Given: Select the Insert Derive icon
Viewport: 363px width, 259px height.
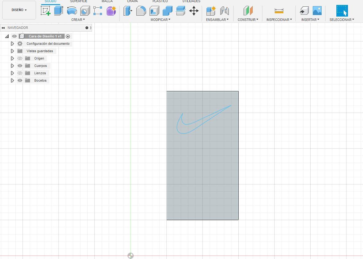Looking at the screenshot, I should point(304,11).
